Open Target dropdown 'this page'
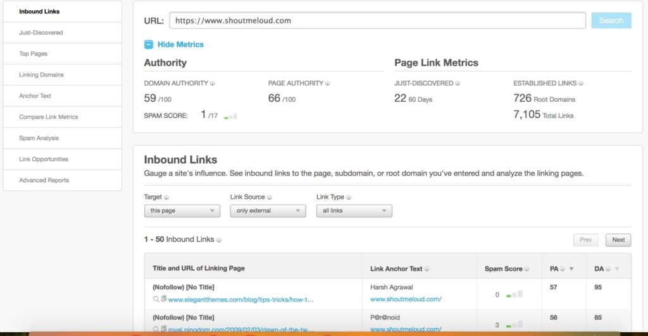 click(x=182, y=211)
